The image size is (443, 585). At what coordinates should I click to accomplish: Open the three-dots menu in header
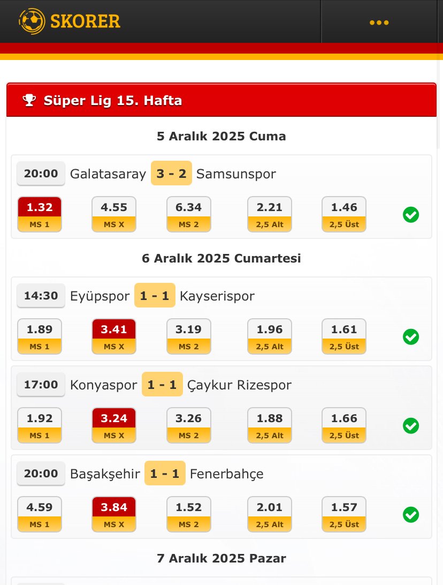379,22
